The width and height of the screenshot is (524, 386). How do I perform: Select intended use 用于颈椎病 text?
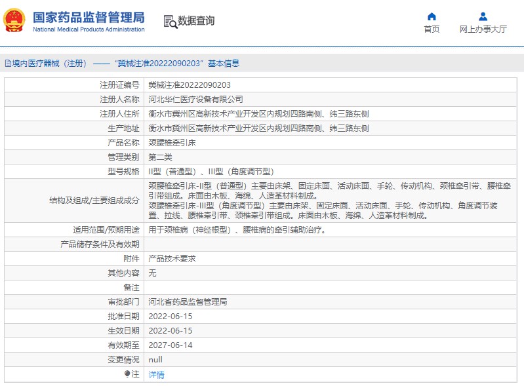point(237,230)
